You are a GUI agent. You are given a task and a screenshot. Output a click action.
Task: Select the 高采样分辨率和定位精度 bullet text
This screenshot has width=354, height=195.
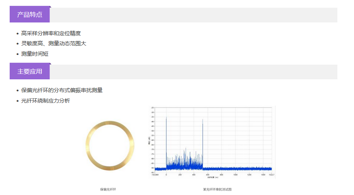51,33
